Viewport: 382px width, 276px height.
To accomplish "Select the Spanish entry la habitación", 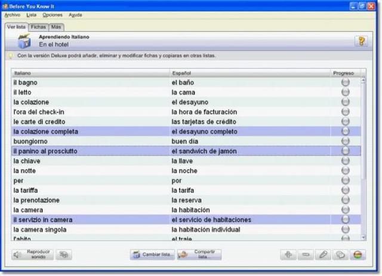I will coord(190,210).
